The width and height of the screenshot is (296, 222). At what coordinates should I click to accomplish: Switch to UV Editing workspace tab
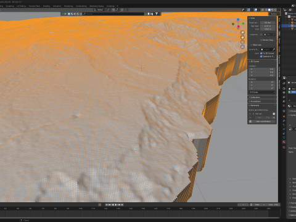tap(21, 6)
